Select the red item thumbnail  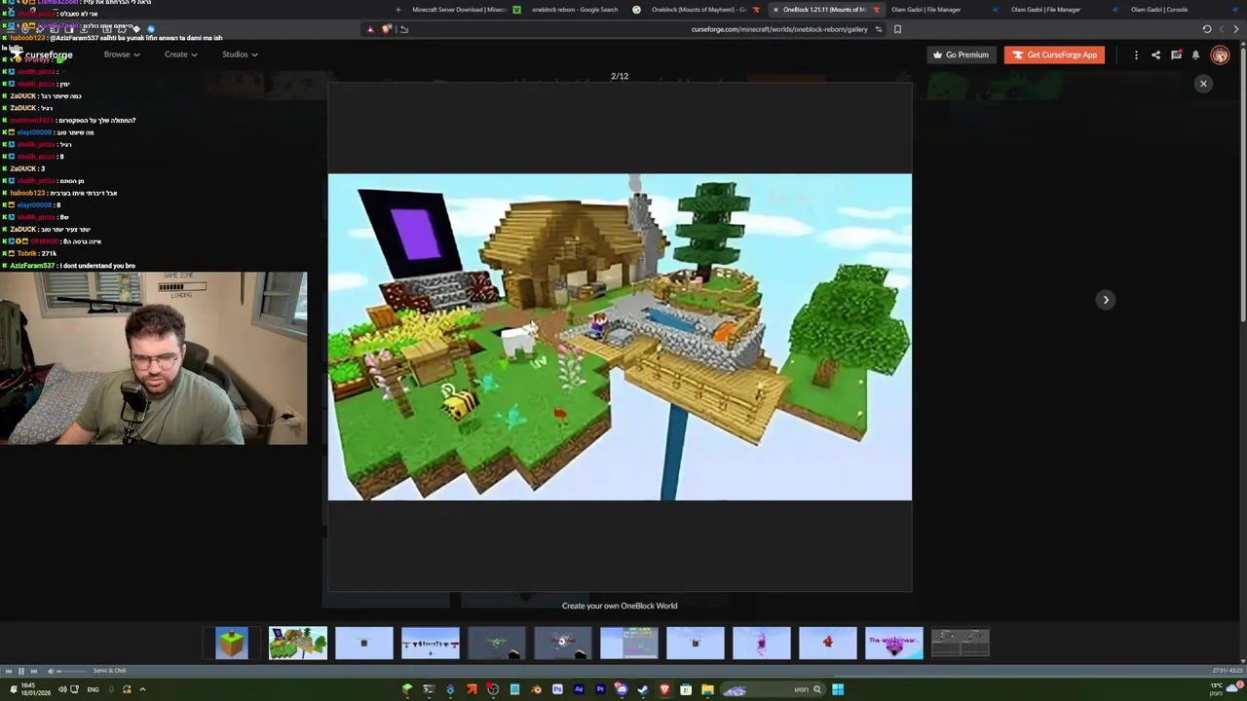tap(828, 643)
